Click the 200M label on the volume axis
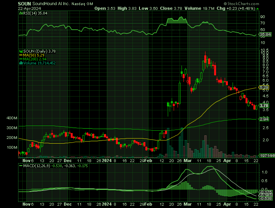 coord(12,138)
